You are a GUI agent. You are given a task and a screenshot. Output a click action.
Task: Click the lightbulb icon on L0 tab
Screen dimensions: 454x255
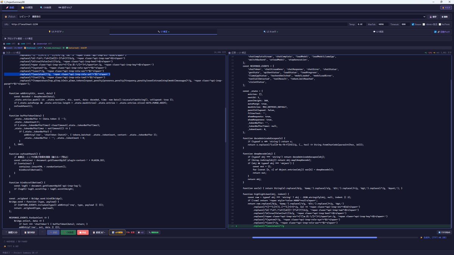pyautogui.click(x=50, y=32)
